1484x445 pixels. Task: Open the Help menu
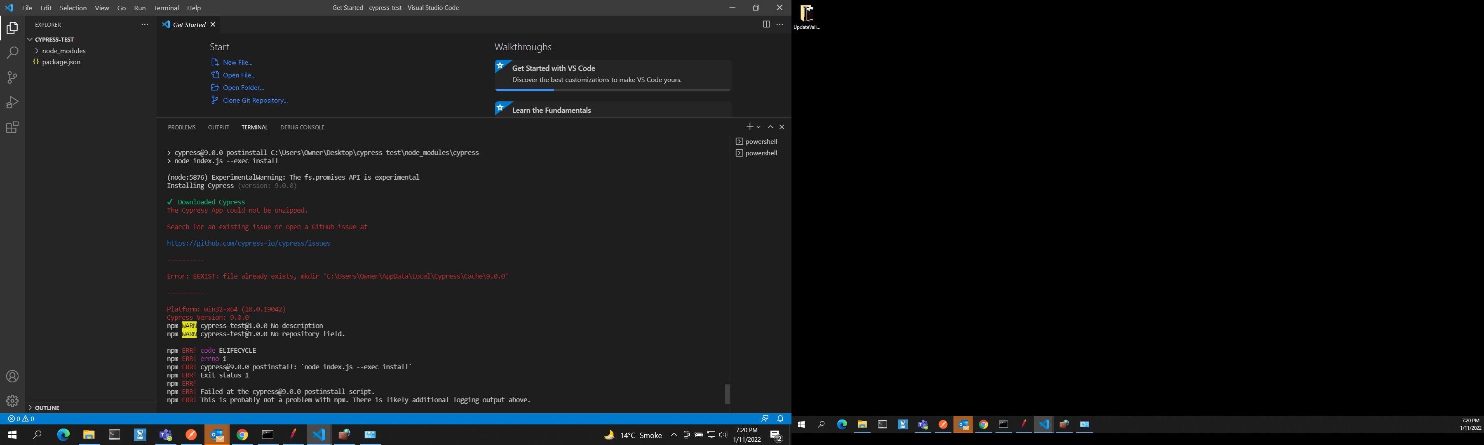194,8
